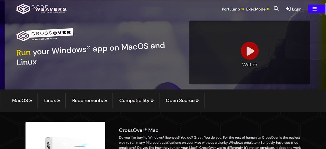Open the PortJump link
Viewport: 326px width, 149px height.
(x=233, y=9)
